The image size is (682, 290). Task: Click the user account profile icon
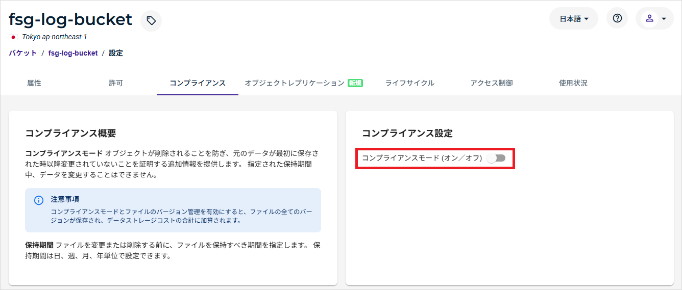[x=649, y=18]
